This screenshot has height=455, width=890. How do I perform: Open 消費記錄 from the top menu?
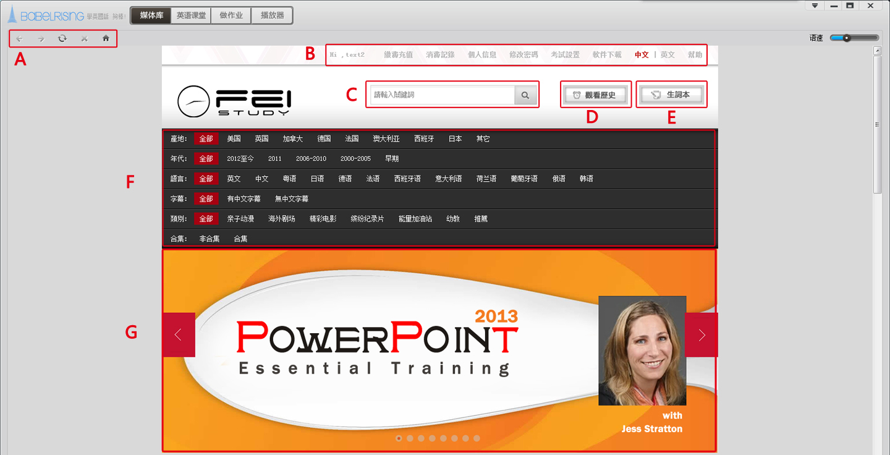click(x=440, y=54)
